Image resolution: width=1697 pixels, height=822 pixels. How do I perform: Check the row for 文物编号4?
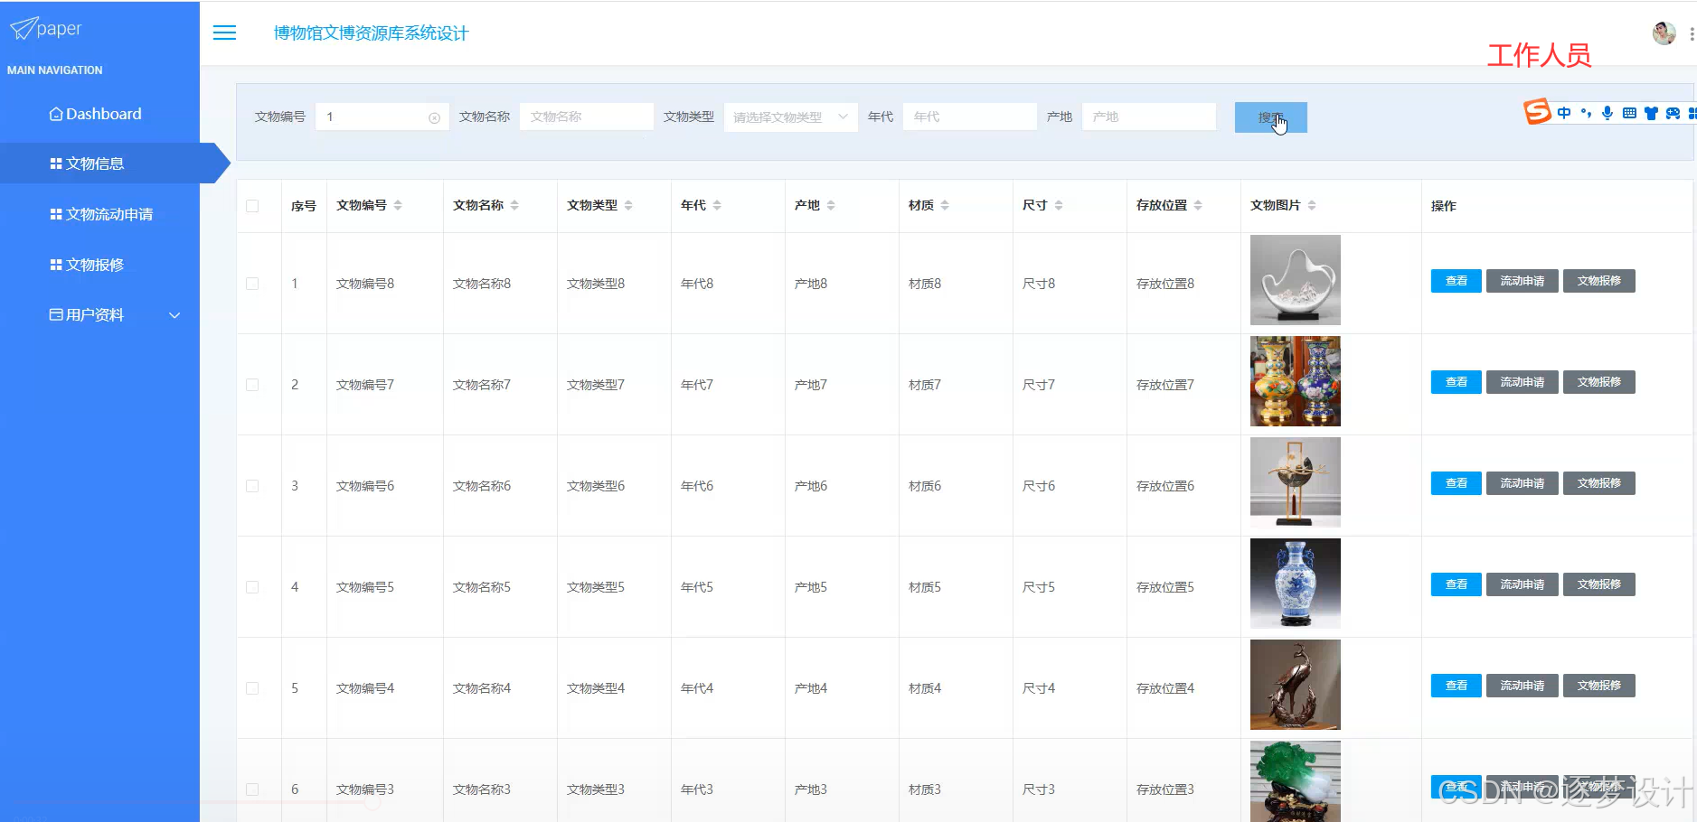pos(252,688)
